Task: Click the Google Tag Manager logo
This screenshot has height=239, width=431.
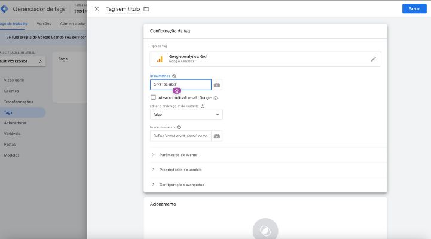Action: coord(4,9)
